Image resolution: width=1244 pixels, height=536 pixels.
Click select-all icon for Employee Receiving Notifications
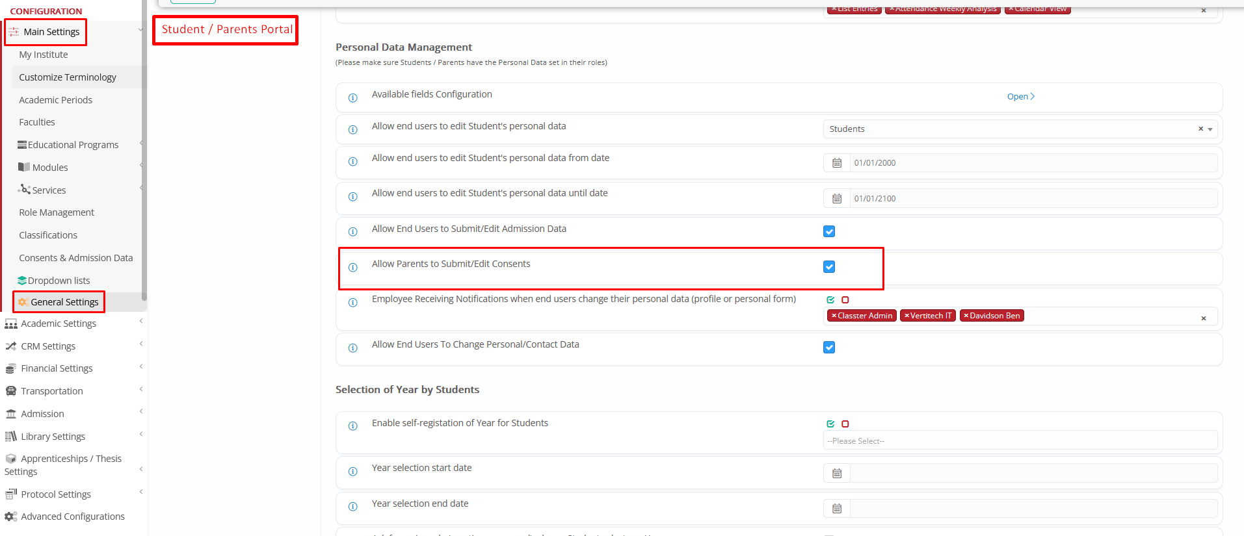pos(830,300)
